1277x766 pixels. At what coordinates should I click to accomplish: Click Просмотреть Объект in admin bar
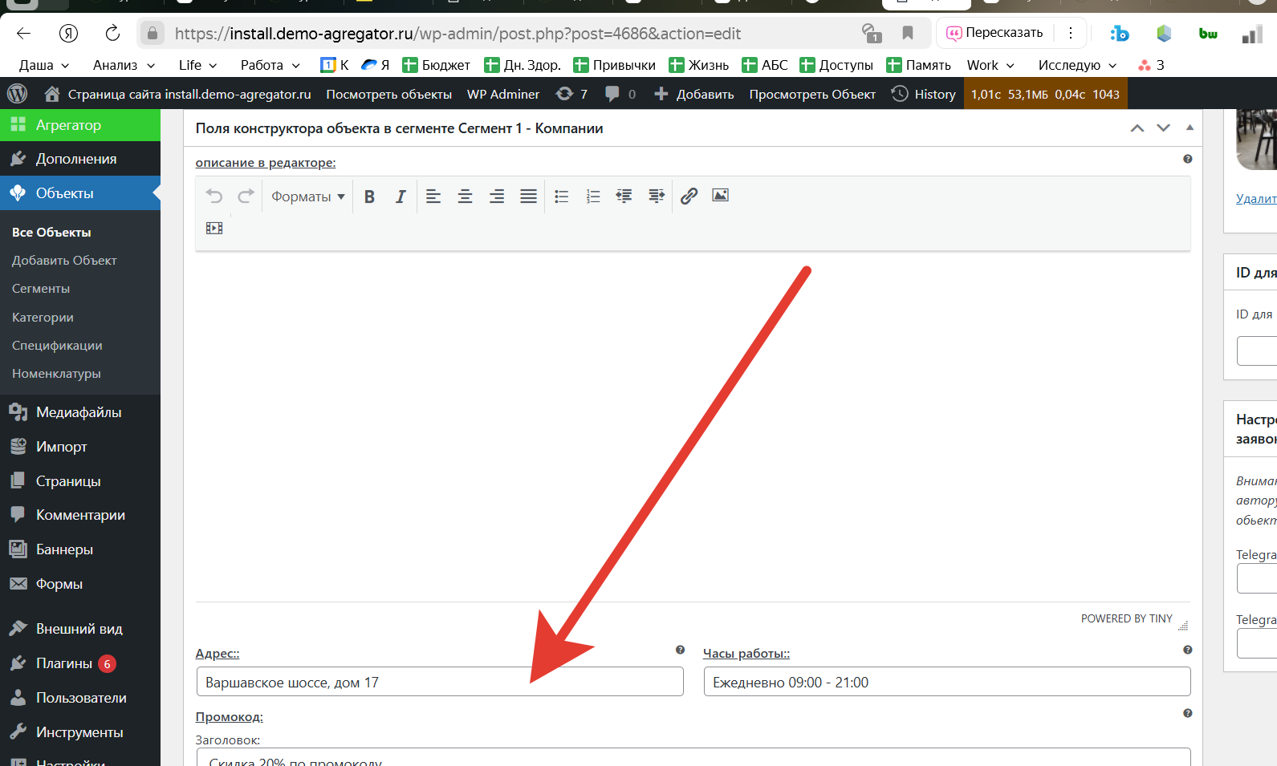(811, 94)
